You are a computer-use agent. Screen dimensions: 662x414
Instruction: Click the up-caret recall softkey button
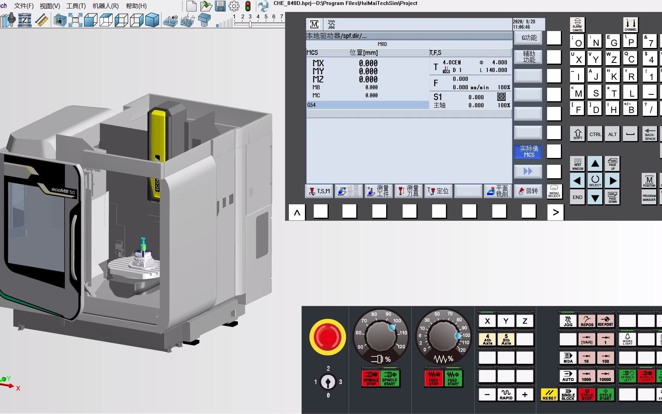point(297,212)
